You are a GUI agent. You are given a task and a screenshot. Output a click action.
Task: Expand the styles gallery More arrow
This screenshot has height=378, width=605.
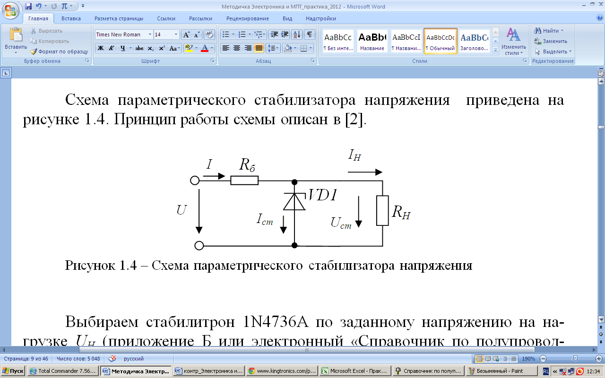pos(495,51)
